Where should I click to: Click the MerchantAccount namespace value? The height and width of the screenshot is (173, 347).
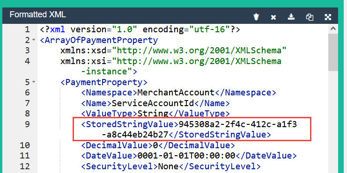click(176, 93)
